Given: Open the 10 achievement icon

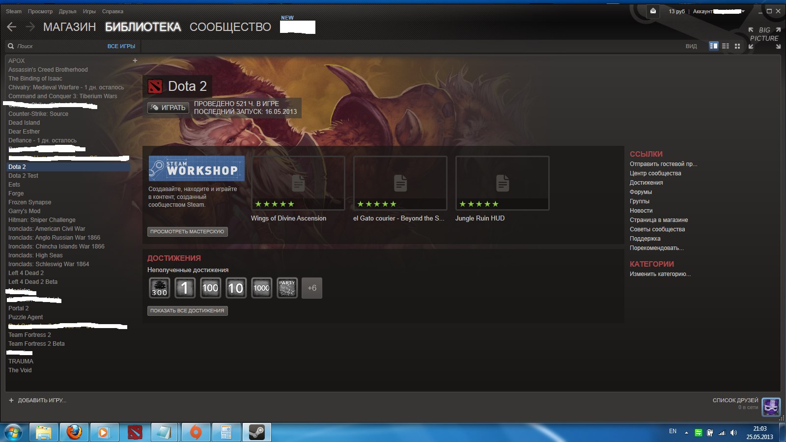Looking at the screenshot, I should click(236, 288).
